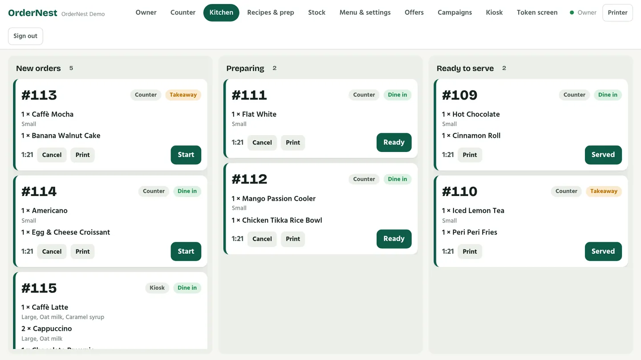The image size is (641, 360).
Task: Click the 'Preparing' column heading
Action: tap(245, 68)
